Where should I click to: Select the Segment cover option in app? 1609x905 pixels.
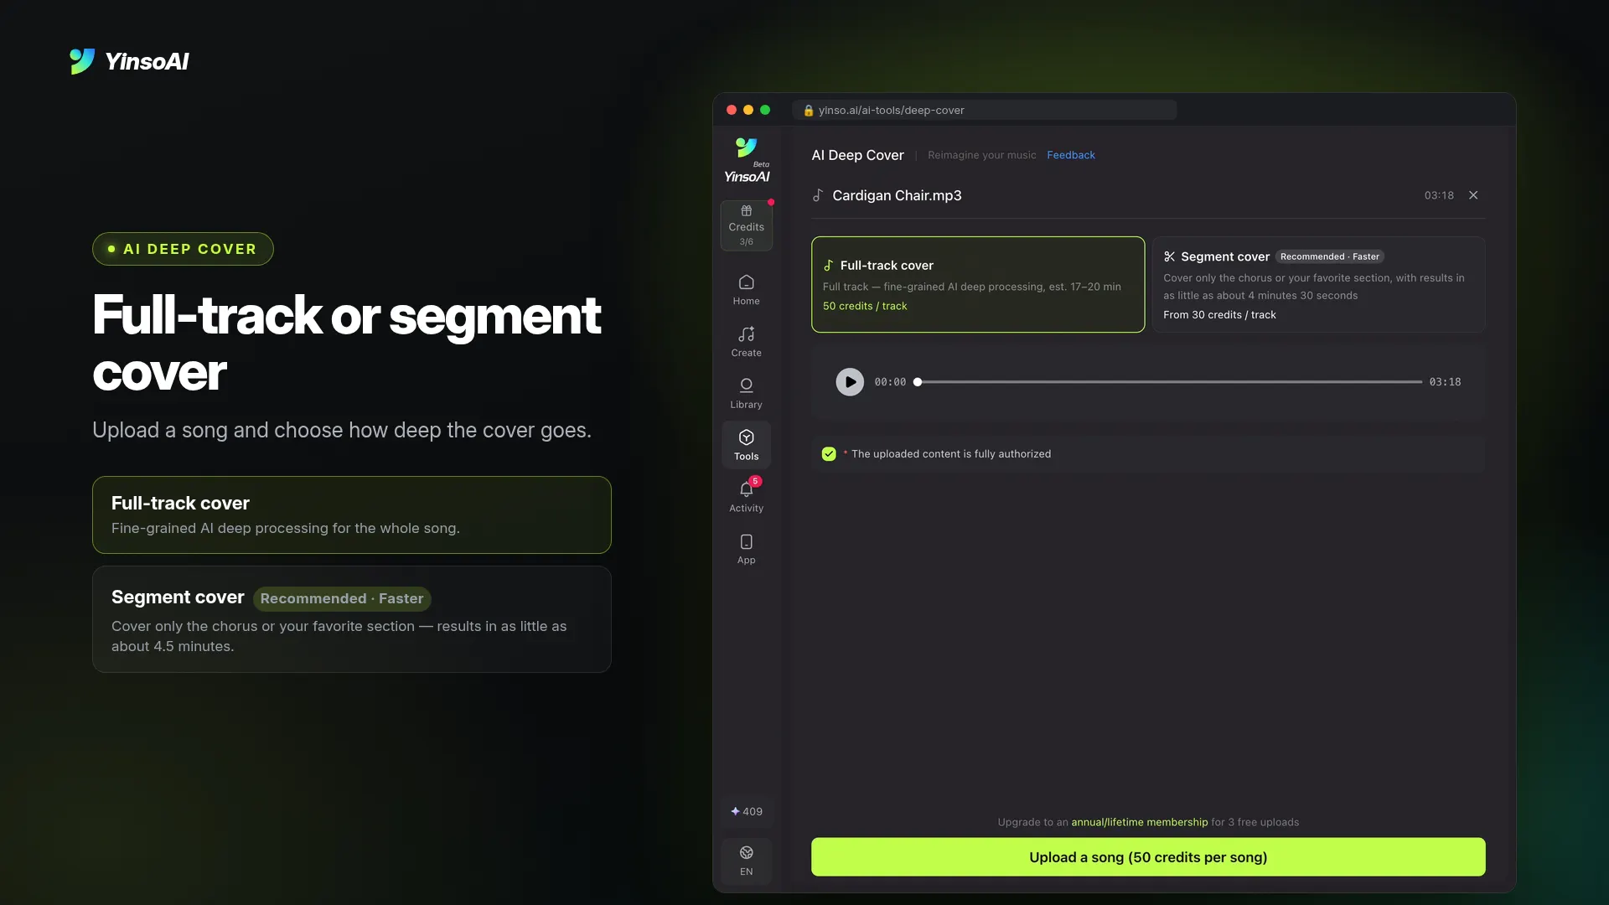pyautogui.click(x=1318, y=285)
